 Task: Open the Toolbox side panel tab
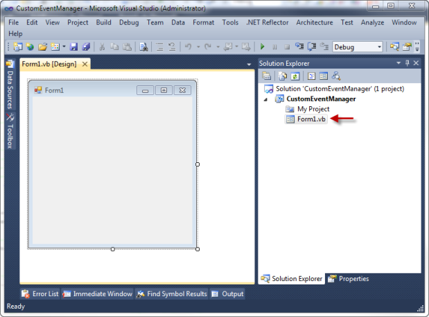coord(10,131)
